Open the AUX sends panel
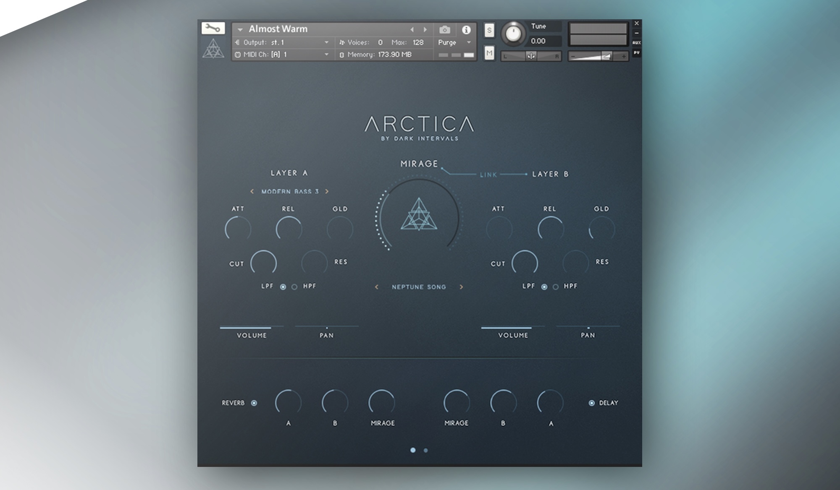This screenshot has height=490, width=840. point(637,42)
